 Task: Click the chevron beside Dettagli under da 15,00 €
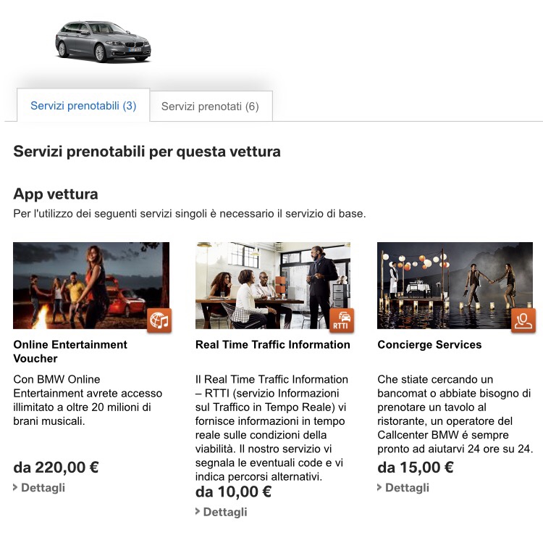379,487
